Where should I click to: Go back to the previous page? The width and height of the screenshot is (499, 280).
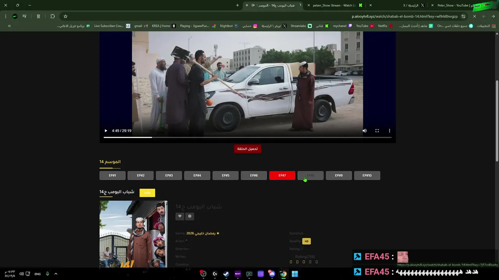click(493, 16)
